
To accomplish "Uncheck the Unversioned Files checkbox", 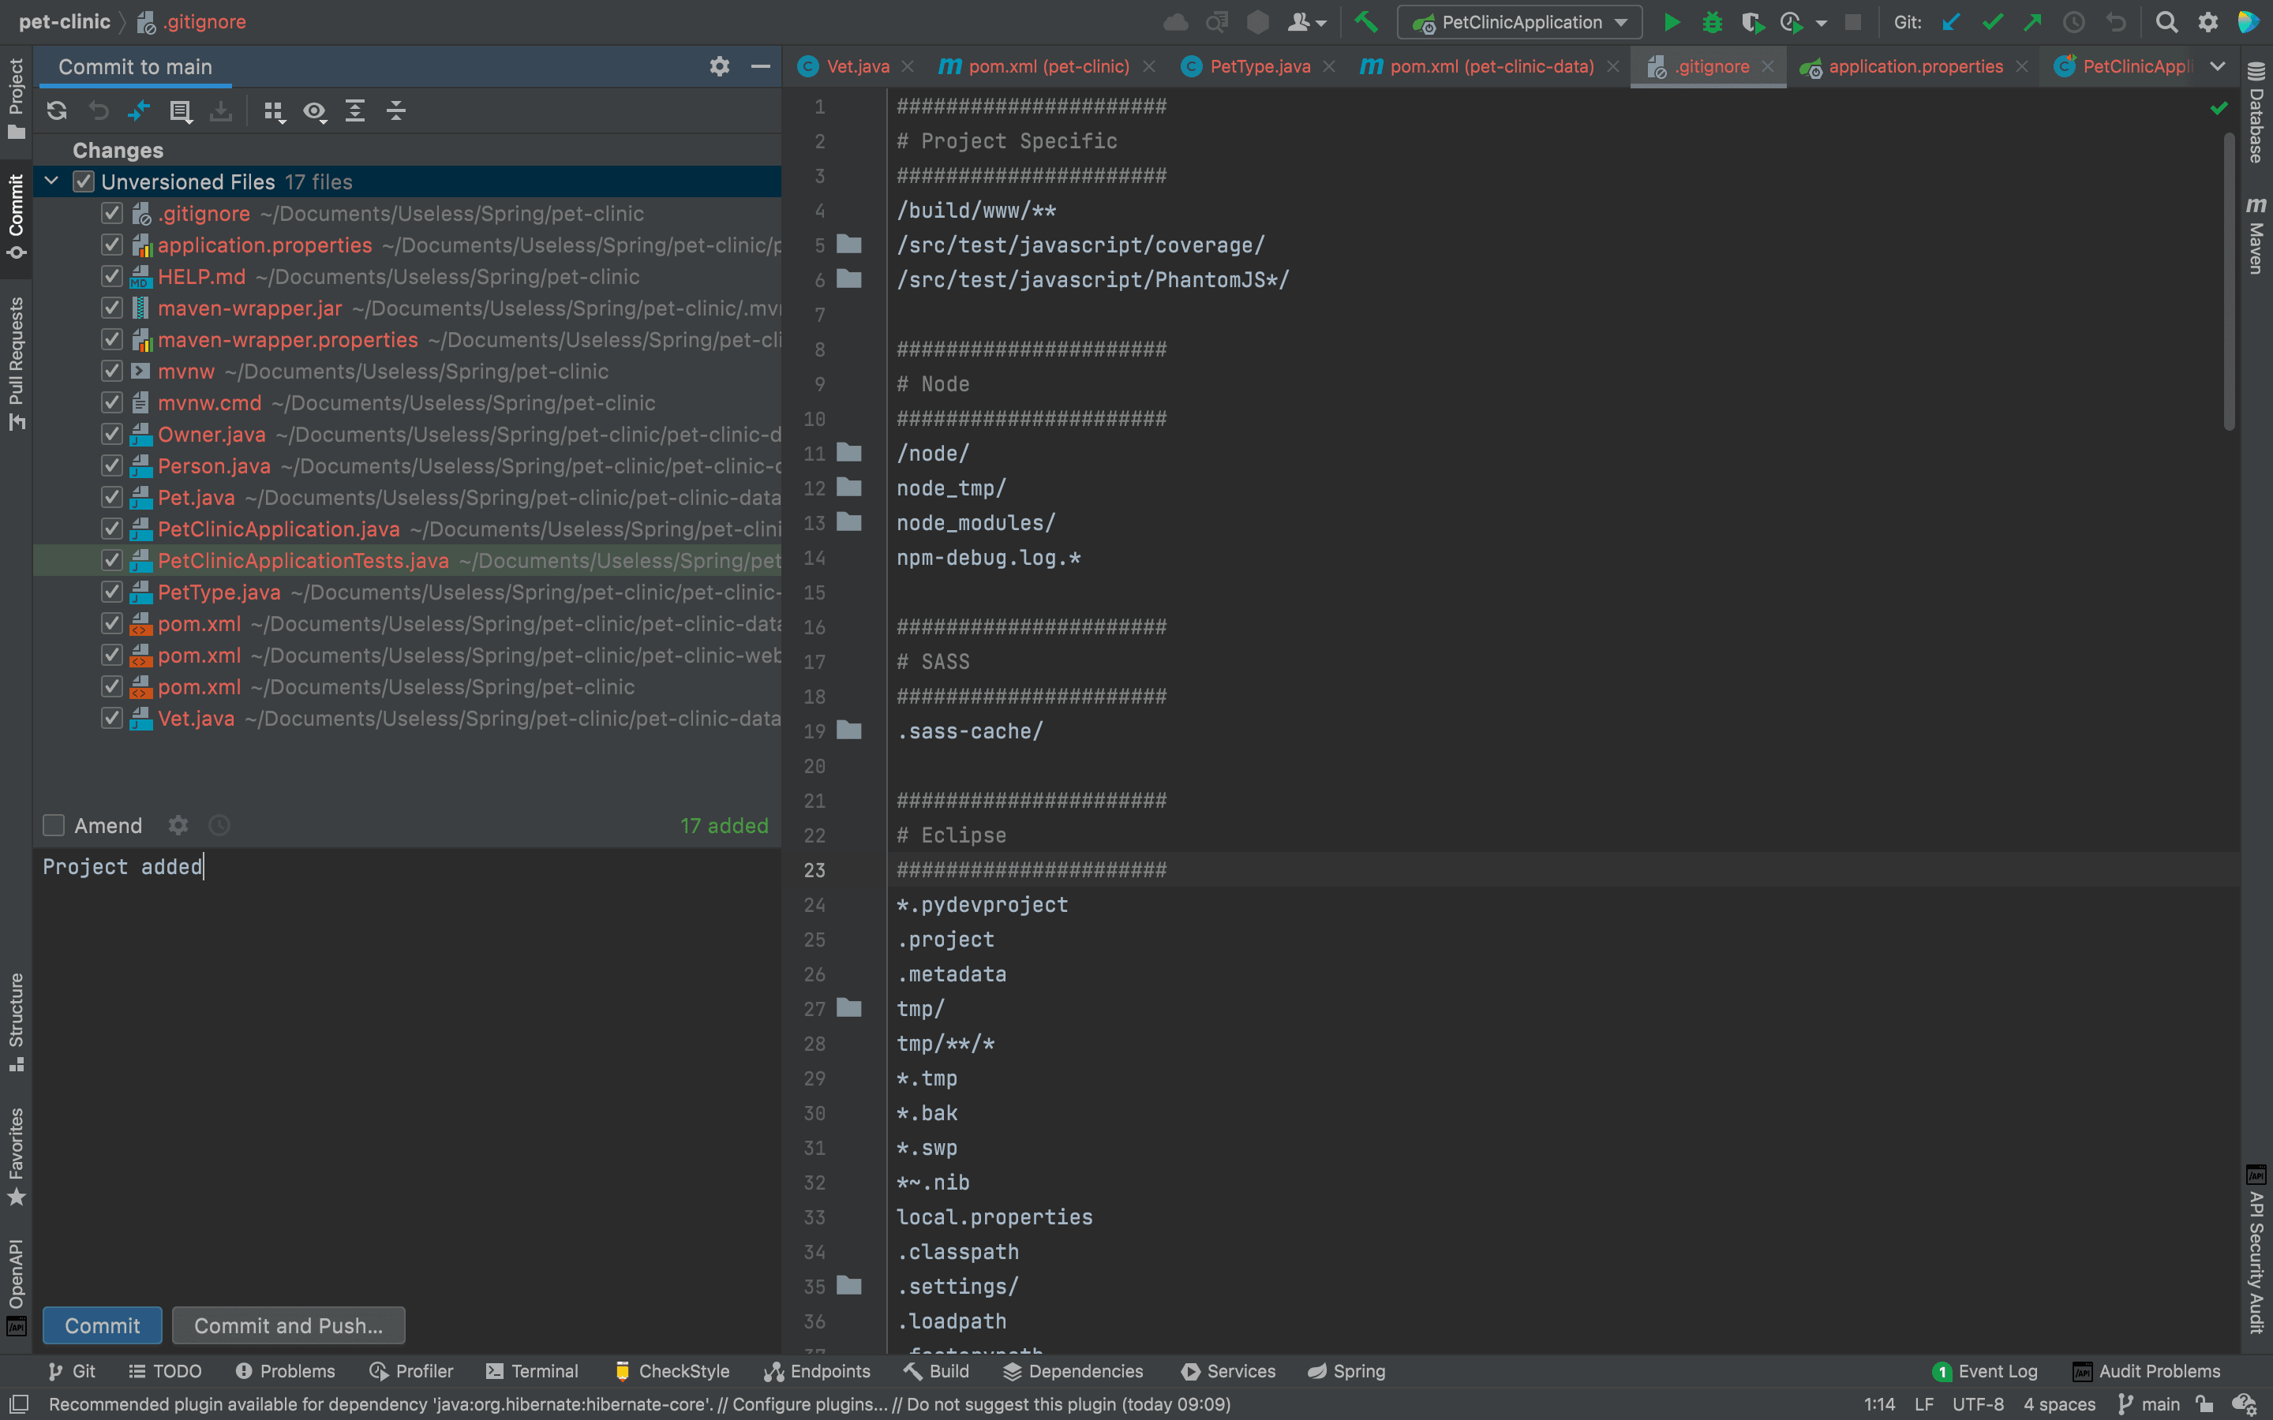I will click(84, 181).
